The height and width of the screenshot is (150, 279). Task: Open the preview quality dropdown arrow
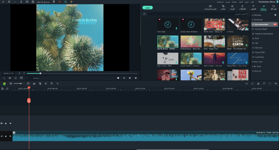coord(27,78)
